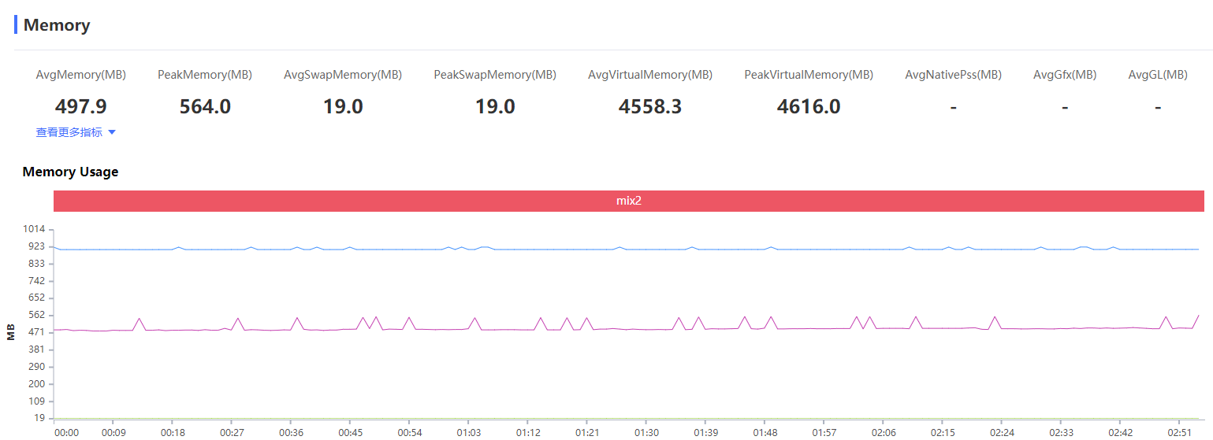The width and height of the screenshot is (1213, 440).
Task: Select the red mix2 scene bar
Action: click(628, 201)
